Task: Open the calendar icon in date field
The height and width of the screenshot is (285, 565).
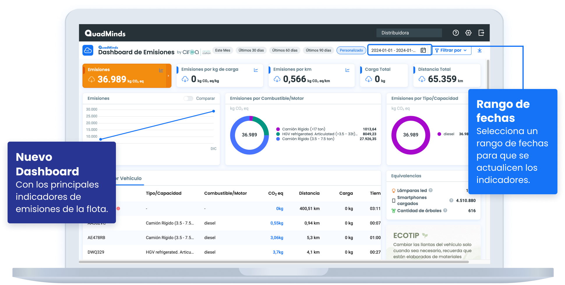Action: (x=423, y=50)
